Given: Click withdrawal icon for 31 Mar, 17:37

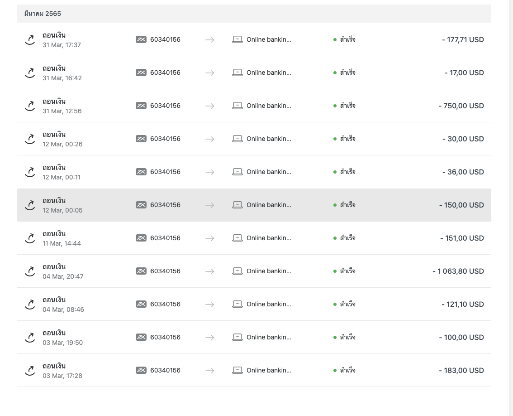Looking at the screenshot, I should pyautogui.click(x=30, y=40).
